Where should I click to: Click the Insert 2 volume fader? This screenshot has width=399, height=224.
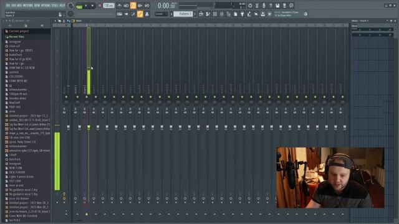[89, 127]
